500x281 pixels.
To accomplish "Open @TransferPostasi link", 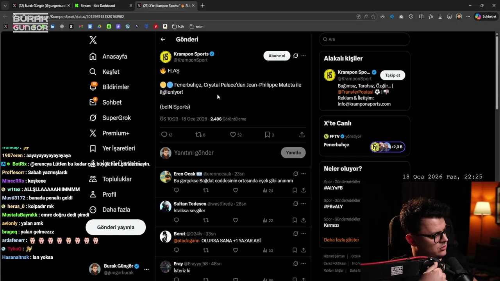I will [355, 92].
